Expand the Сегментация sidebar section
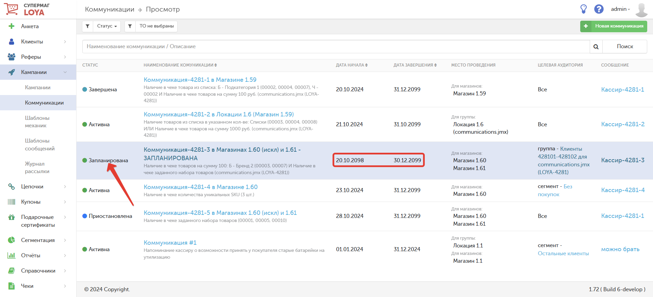This screenshot has width=653, height=297. (x=65, y=240)
